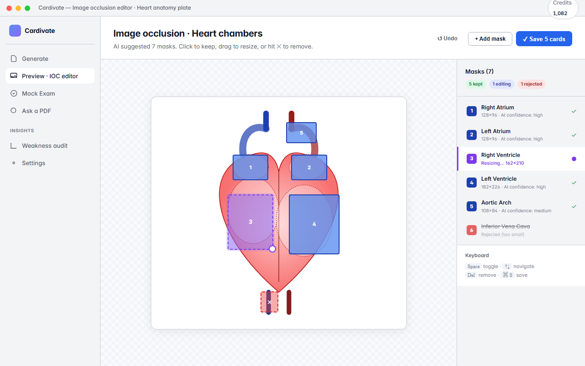
Task: Select the Left Ventricle mask row
Action: pos(521,183)
